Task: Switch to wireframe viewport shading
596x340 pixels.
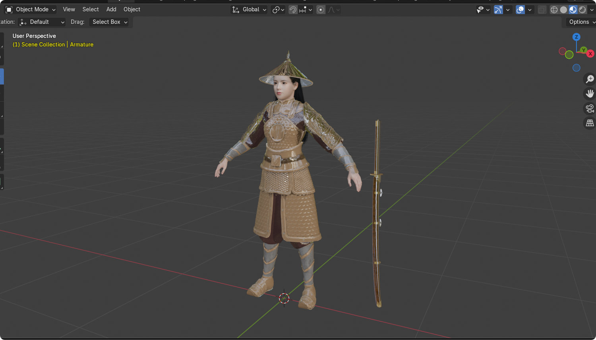Action: [554, 10]
